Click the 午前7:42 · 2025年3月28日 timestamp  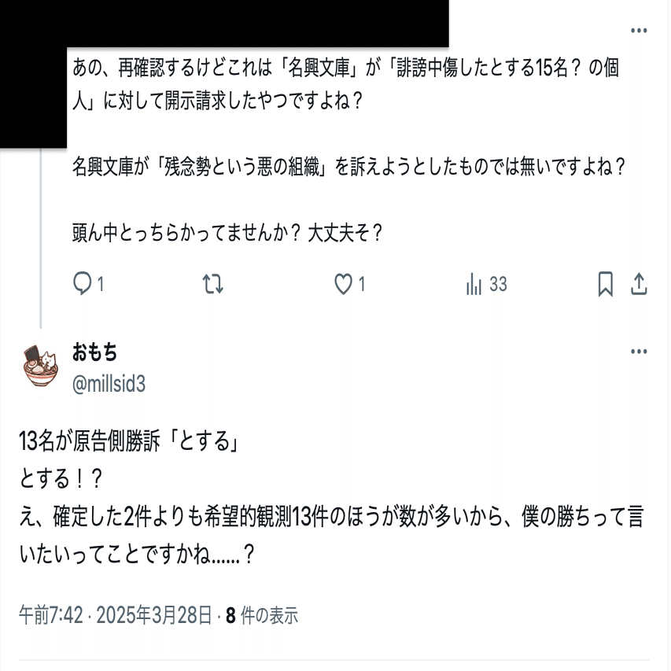(116, 615)
